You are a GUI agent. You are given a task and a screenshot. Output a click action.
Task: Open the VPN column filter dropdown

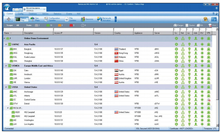209,29
